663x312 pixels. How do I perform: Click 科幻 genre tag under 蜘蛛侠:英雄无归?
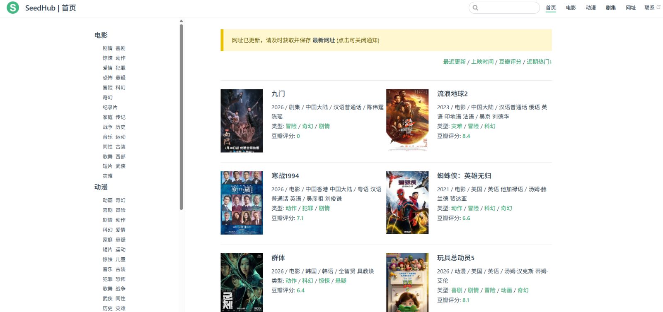click(x=490, y=208)
